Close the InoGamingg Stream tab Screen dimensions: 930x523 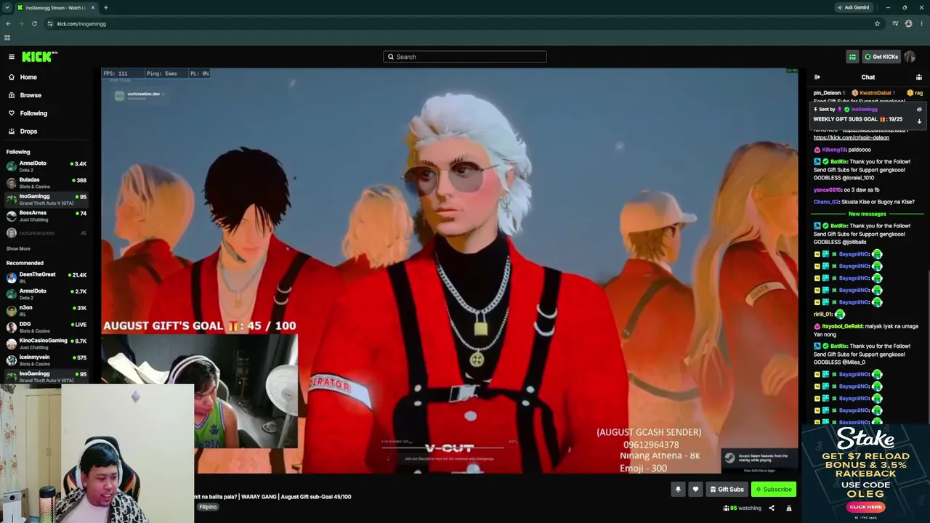(x=93, y=7)
